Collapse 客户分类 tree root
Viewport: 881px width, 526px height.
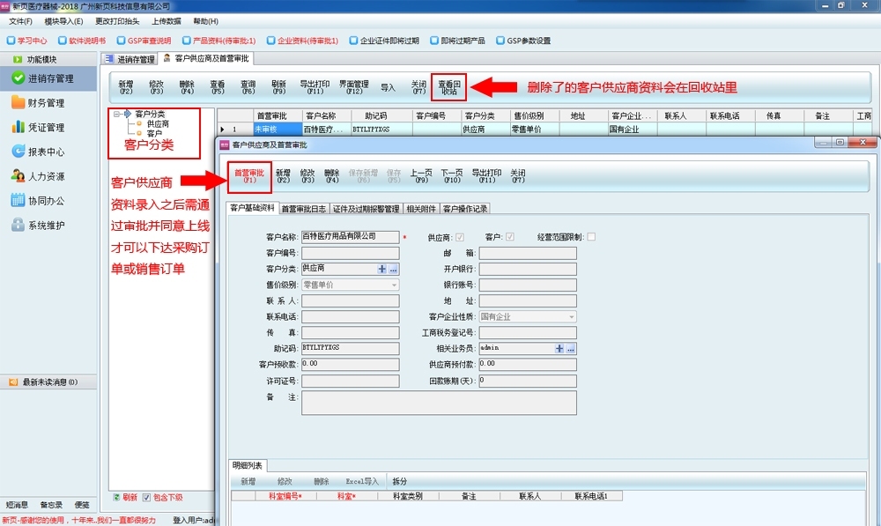pyautogui.click(x=117, y=114)
